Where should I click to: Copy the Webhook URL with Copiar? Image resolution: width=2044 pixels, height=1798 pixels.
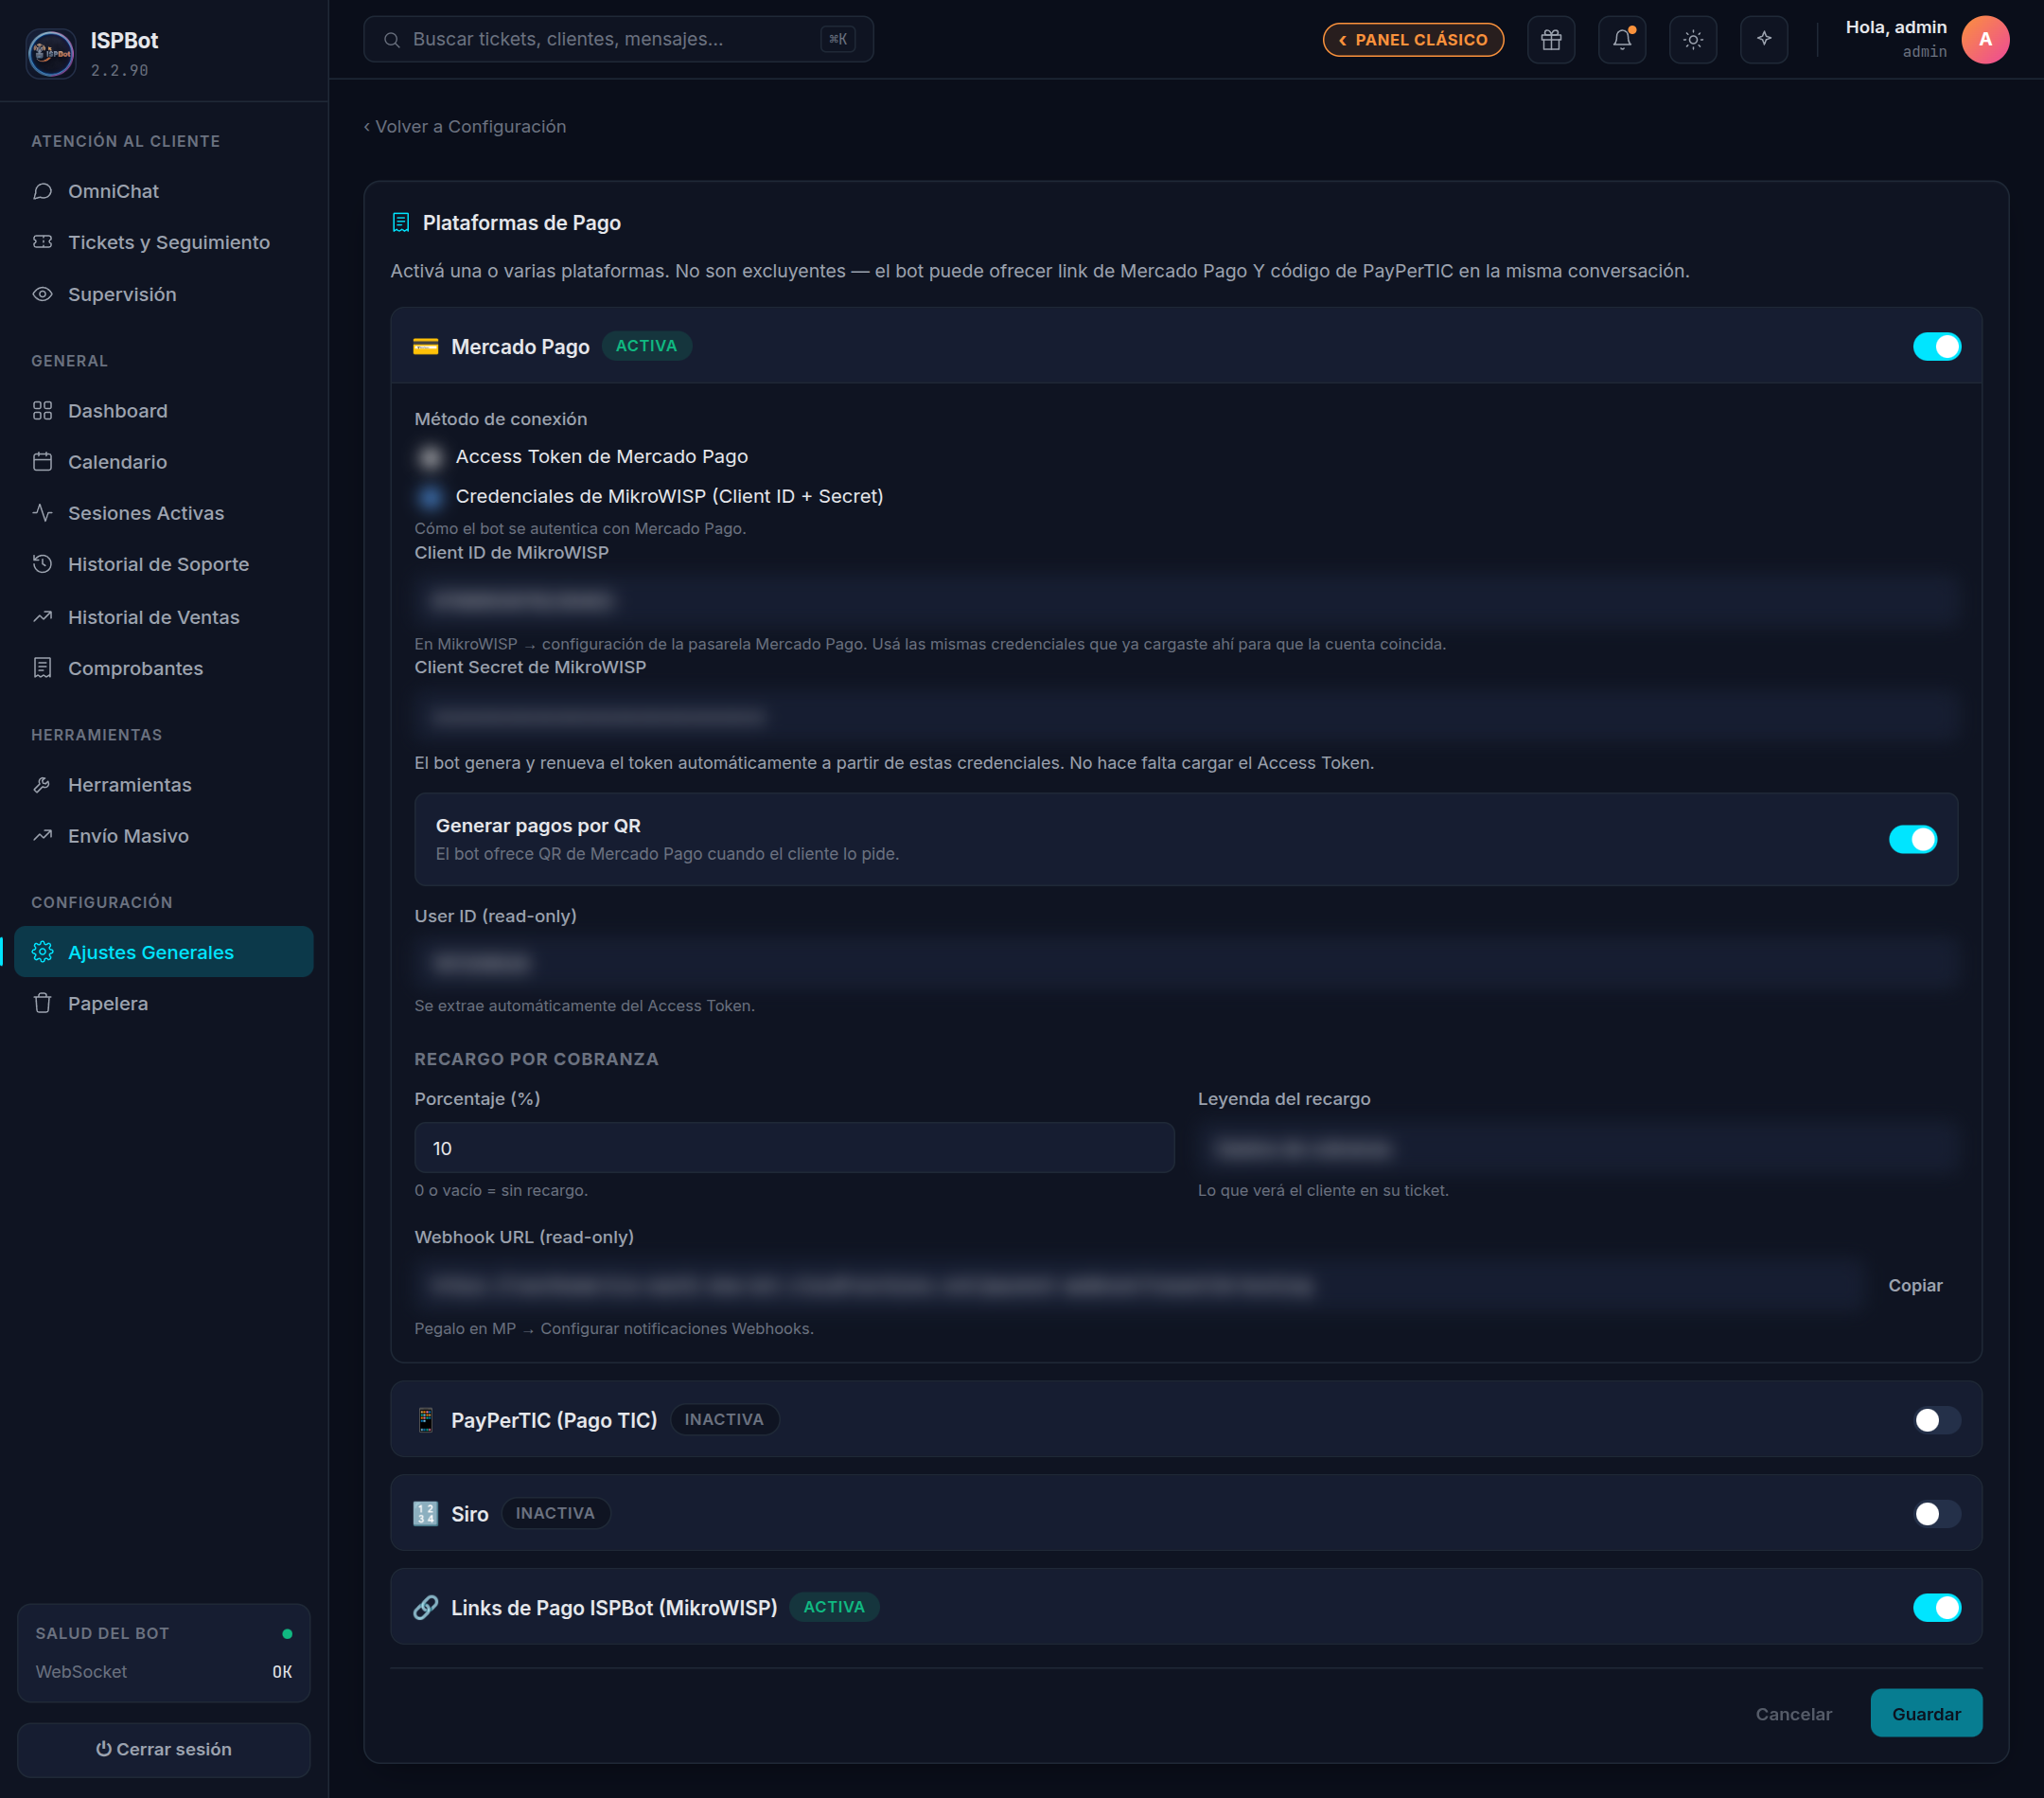[1914, 1285]
